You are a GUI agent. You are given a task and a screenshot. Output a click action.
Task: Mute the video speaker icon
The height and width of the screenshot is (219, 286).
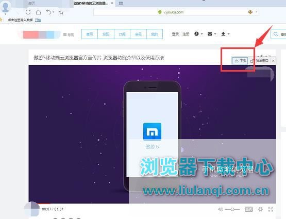point(221,209)
